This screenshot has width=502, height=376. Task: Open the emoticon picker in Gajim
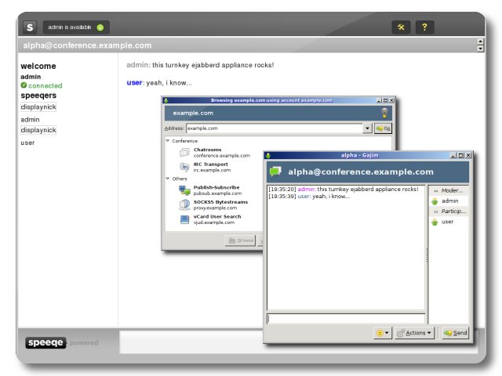[x=382, y=333]
